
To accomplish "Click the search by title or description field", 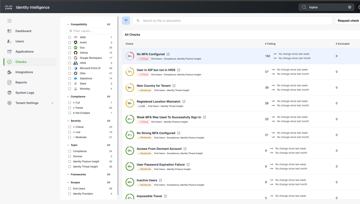I will tap(233, 21).
